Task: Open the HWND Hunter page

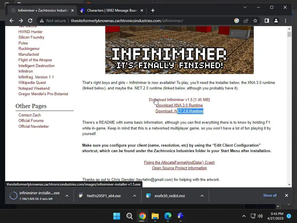Action: coord(30,32)
